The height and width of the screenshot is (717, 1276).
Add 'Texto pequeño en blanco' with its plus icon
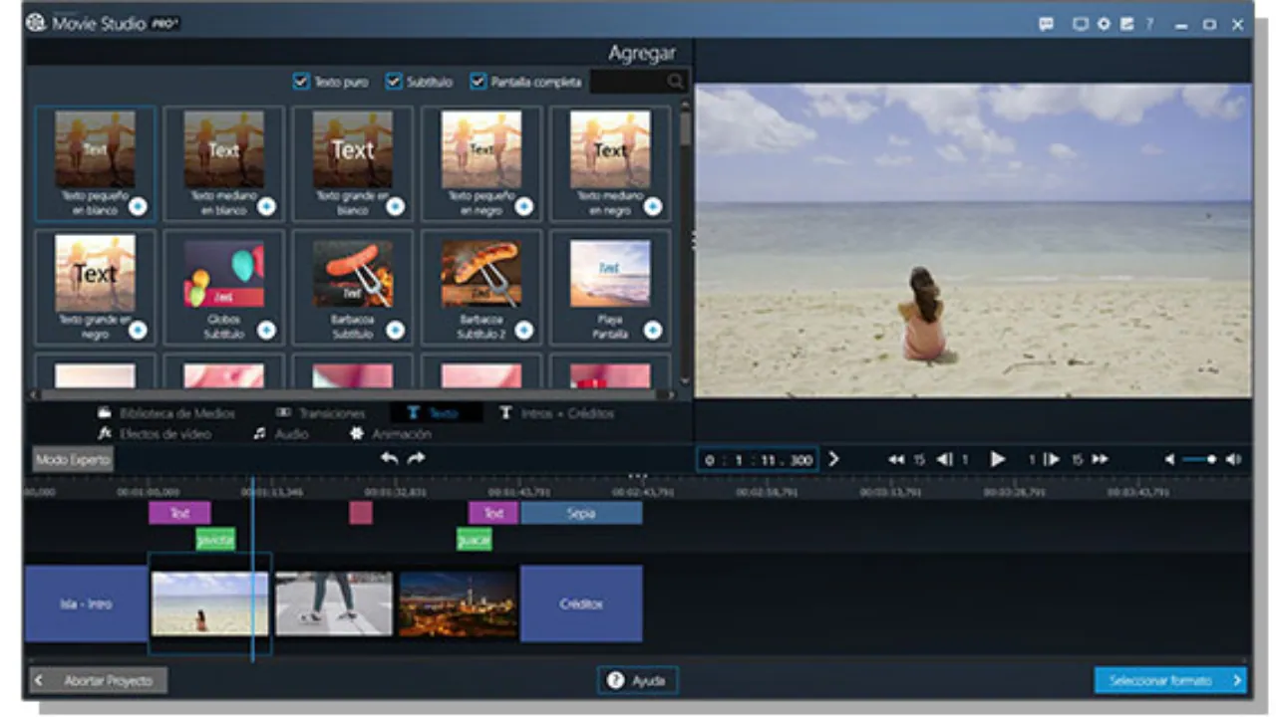[x=138, y=206]
